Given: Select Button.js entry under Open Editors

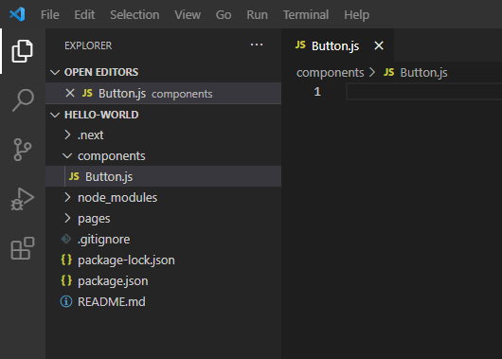Looking at the screenshot, I should (163, 93).
